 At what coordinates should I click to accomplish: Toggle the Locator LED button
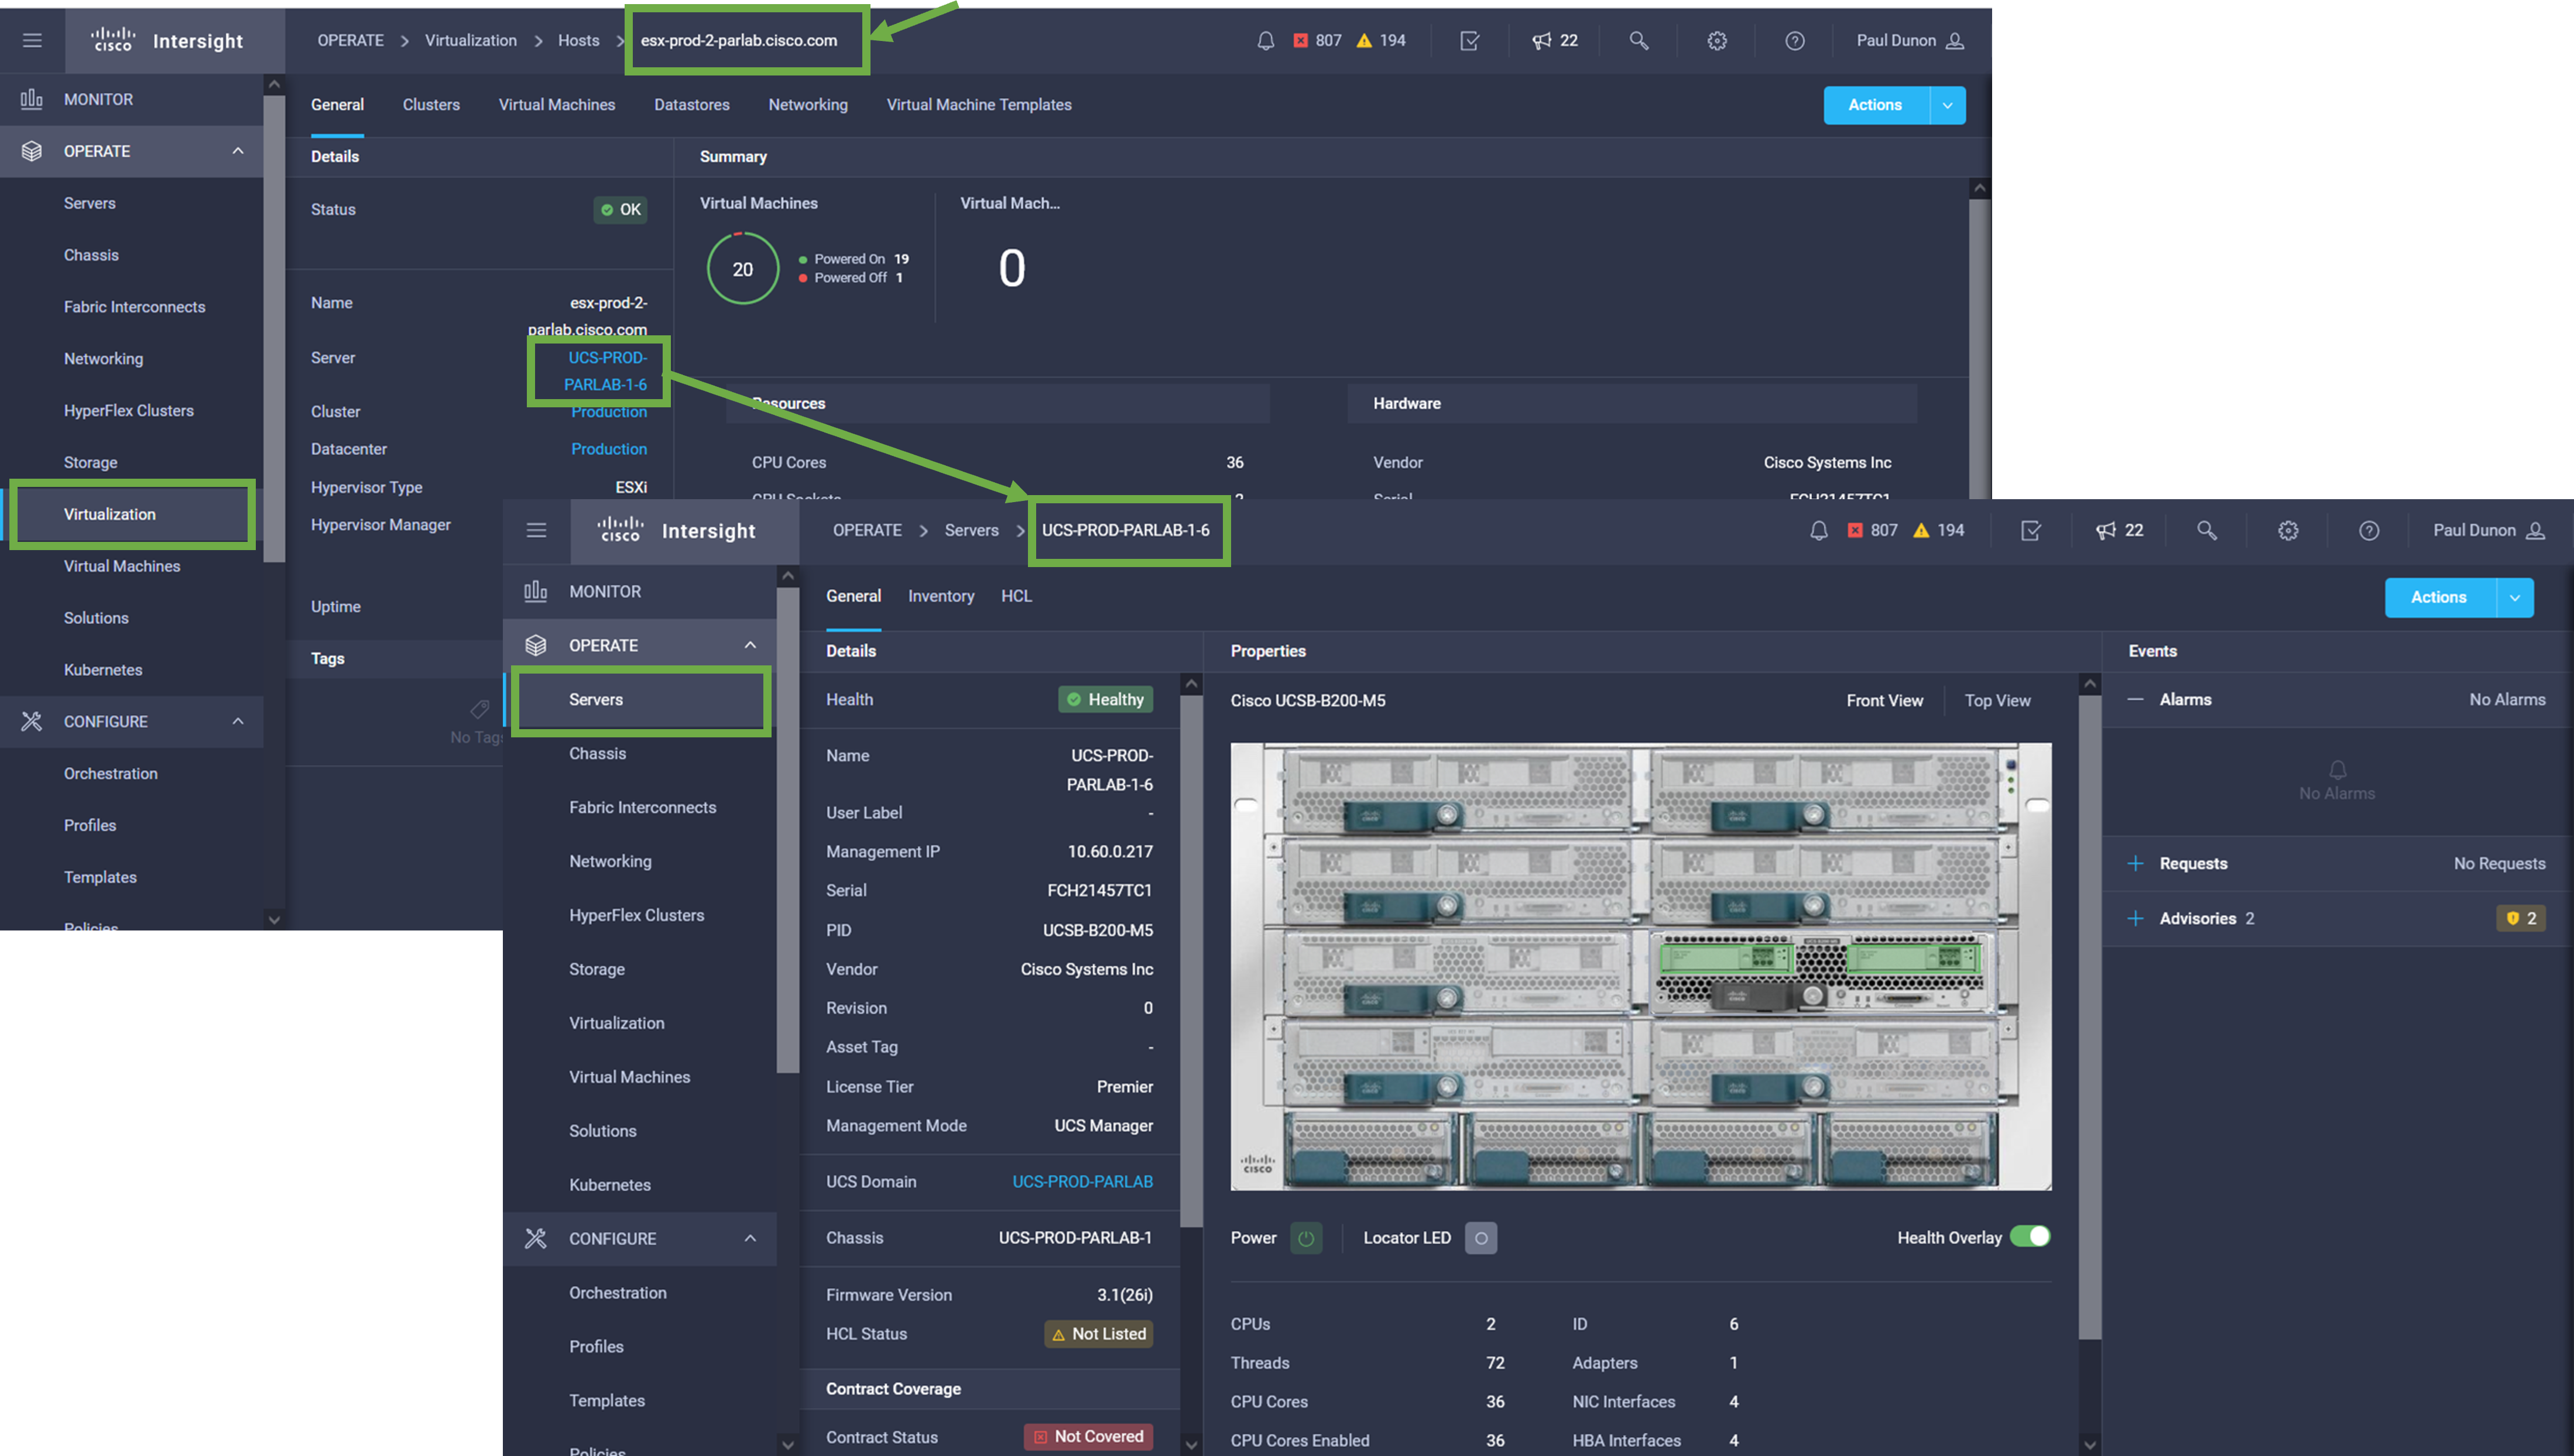pyautogui.click(x=1480, y=1238)
